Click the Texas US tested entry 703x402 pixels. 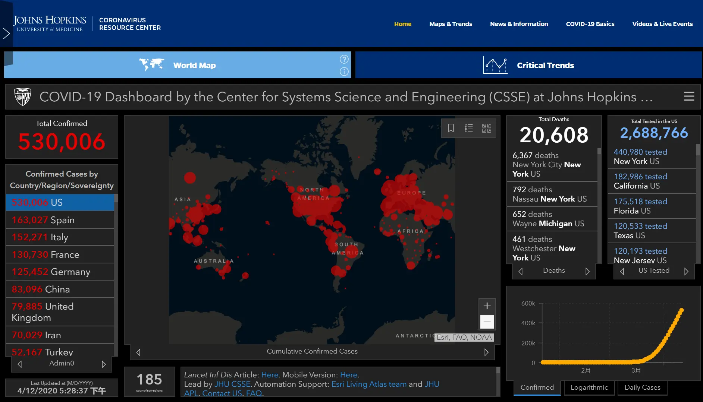coord(652,231)
